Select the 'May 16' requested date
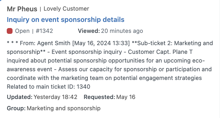The height and width of the screenshot is (118, 220). 126,97
